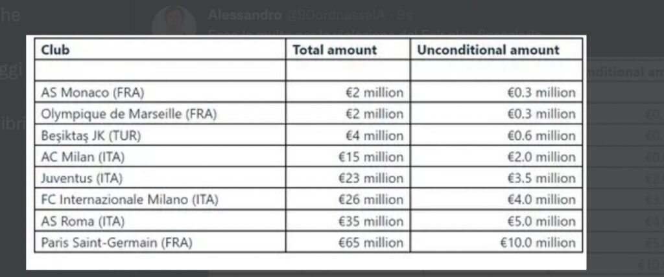Select the Olympique de Marseille (FRA) row name
This screenshot has width=664, height=277.
pyautogui.click(x=129, y=114)
